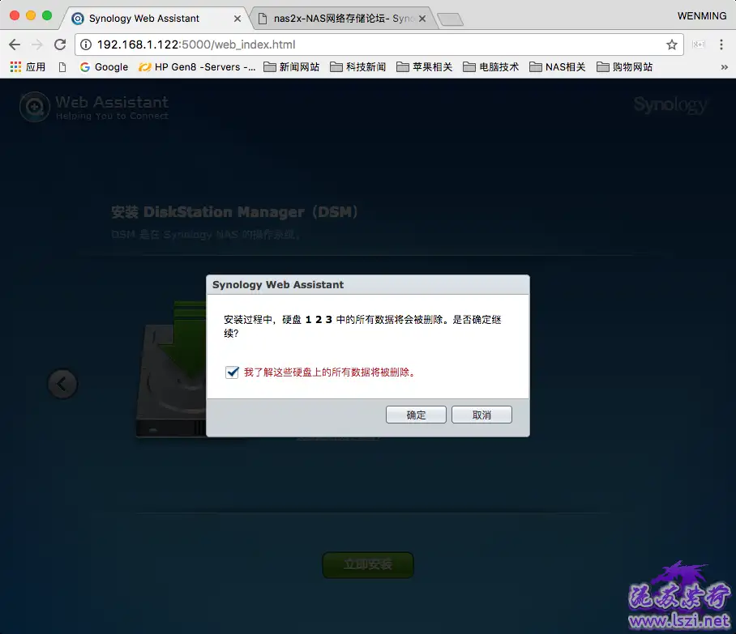Image resolution: width=736 pixels, height=634 pixels.
Task: Open the 购物网站 bookmark folder
Action: [x=625, y=67]
